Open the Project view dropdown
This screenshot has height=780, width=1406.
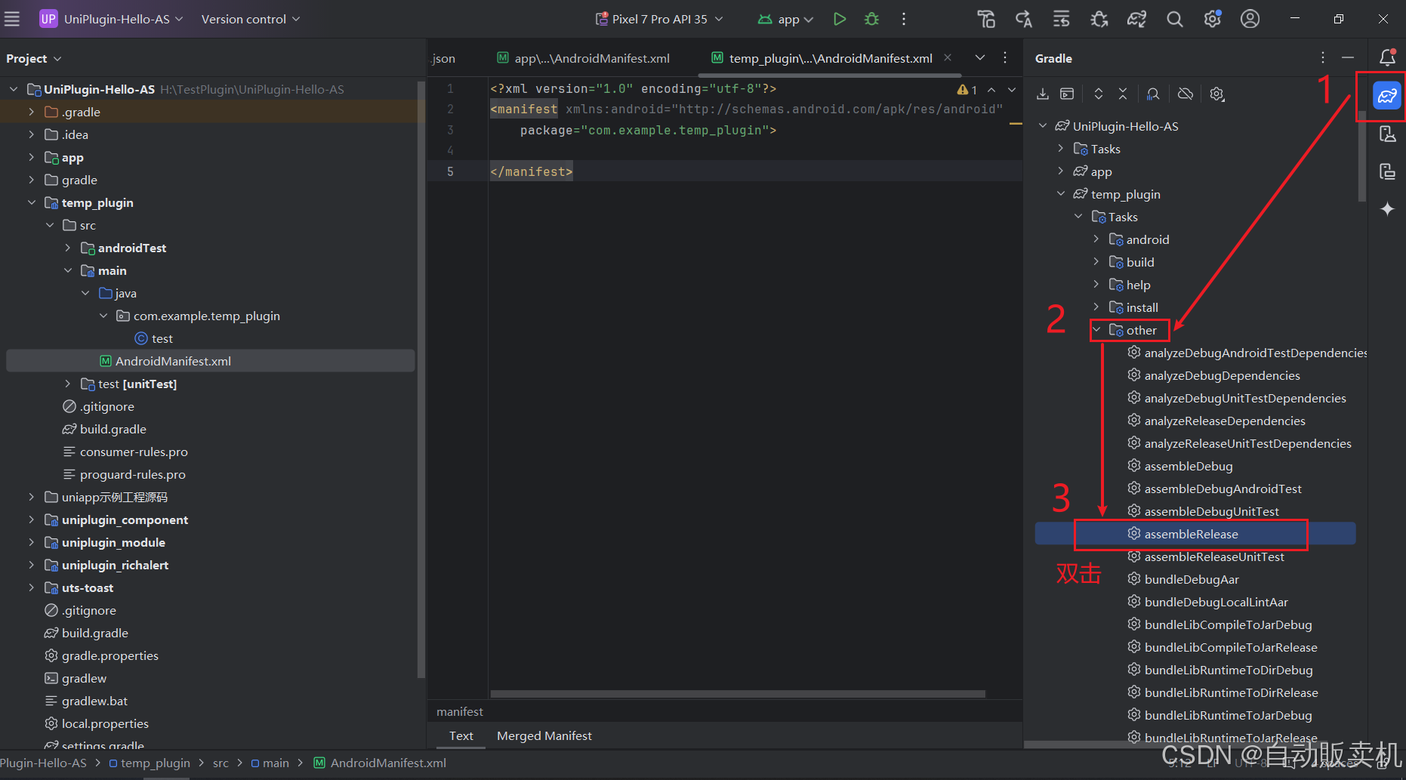(34, 58)
